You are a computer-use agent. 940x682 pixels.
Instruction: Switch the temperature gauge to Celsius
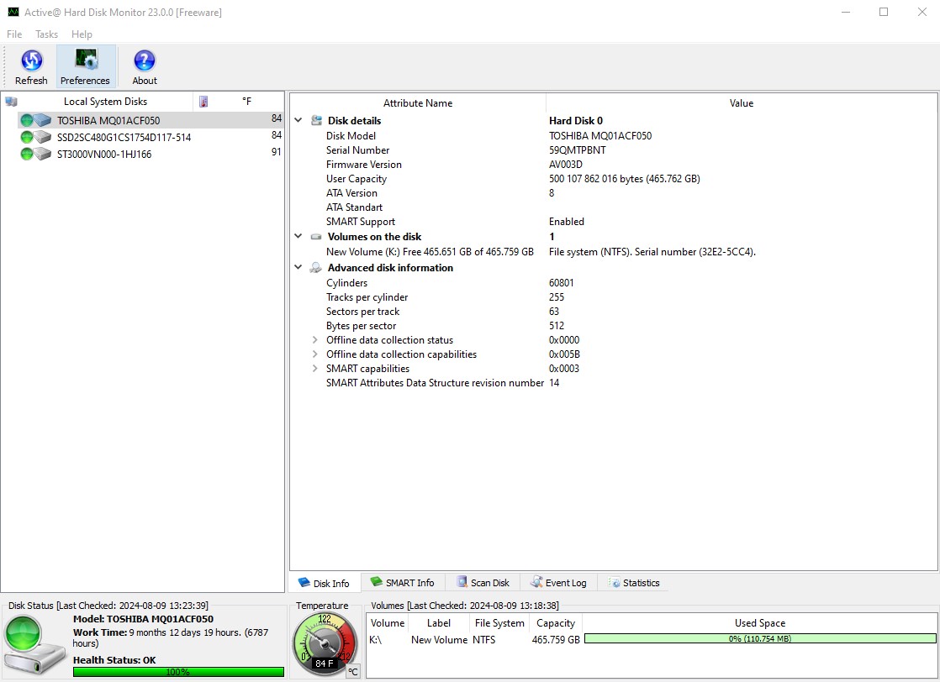352,672
